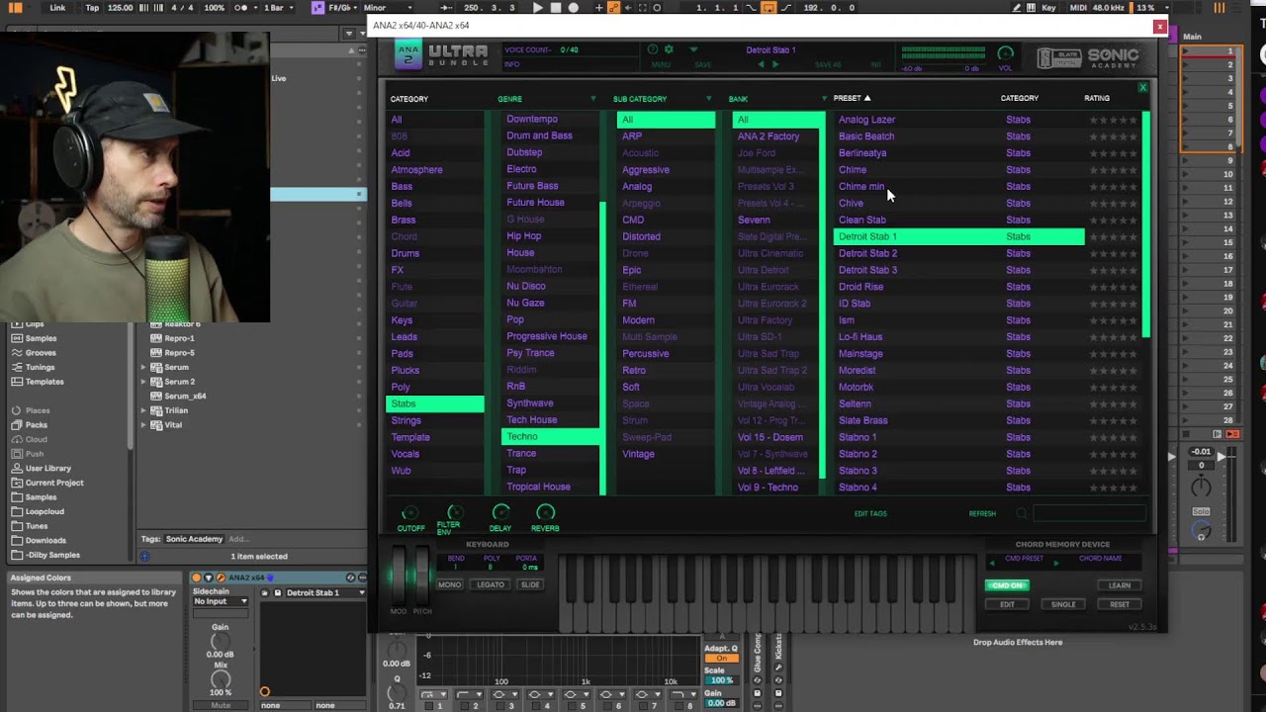Click the Cutoff macro knob
This screenshot has width=1266, height=712.
pyautogui.click(x=410, y=512)
